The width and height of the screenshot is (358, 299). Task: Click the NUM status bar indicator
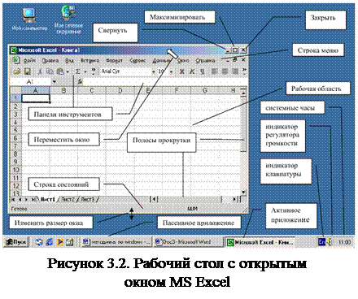(192, 209)
